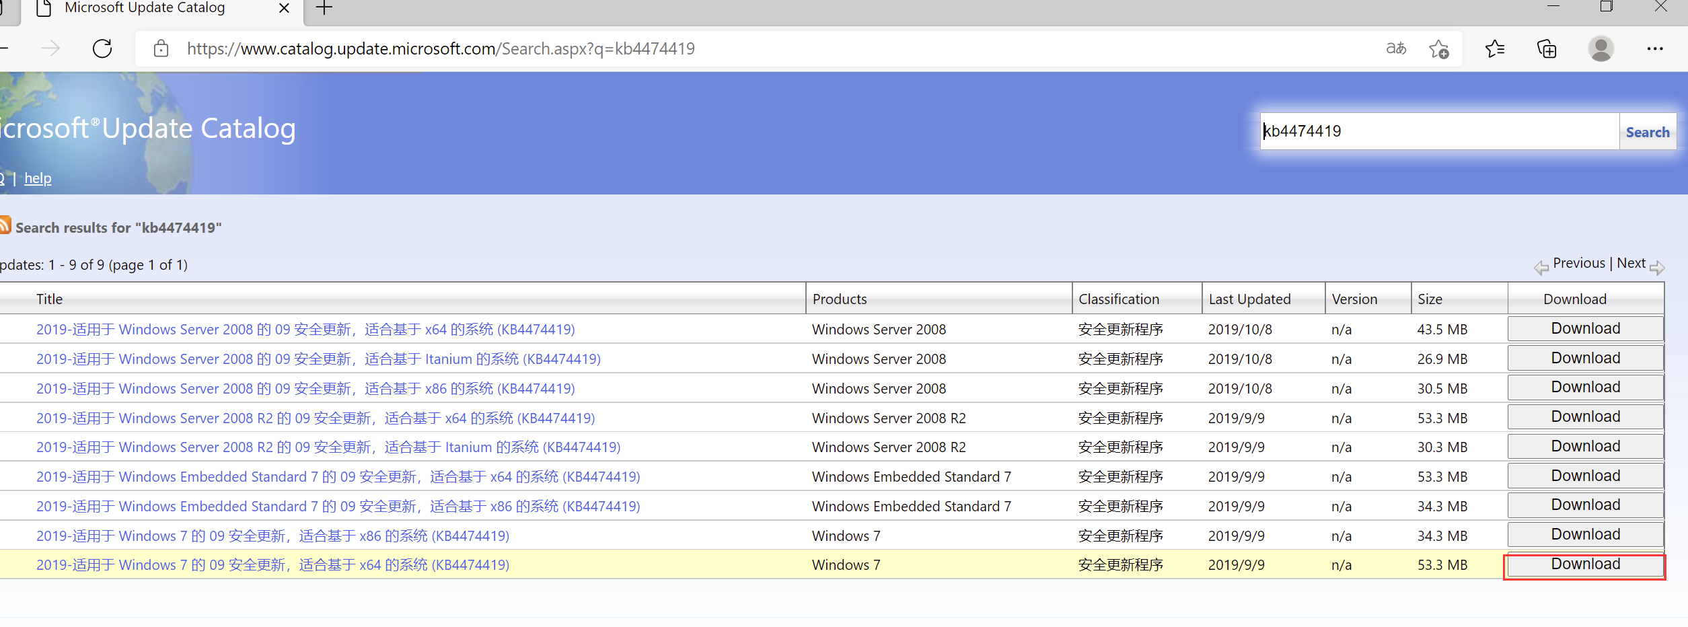Viewport: 1688px width, 627px height.
Task: Download the Windows 7 x86 update
Action: pos(1585,534)
